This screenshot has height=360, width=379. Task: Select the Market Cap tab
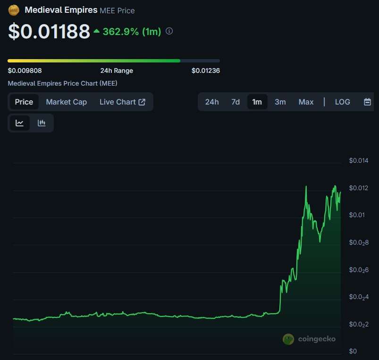67,102
